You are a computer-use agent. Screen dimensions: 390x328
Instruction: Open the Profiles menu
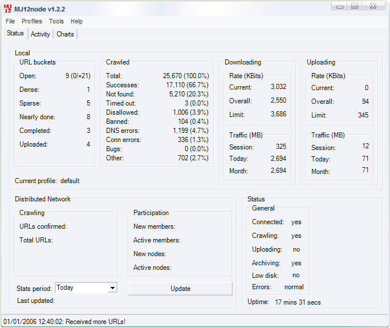[x=32, y=22]
